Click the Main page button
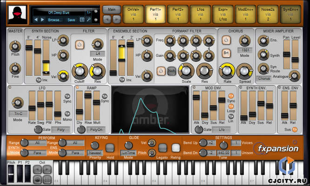 [x=112, y=9]
